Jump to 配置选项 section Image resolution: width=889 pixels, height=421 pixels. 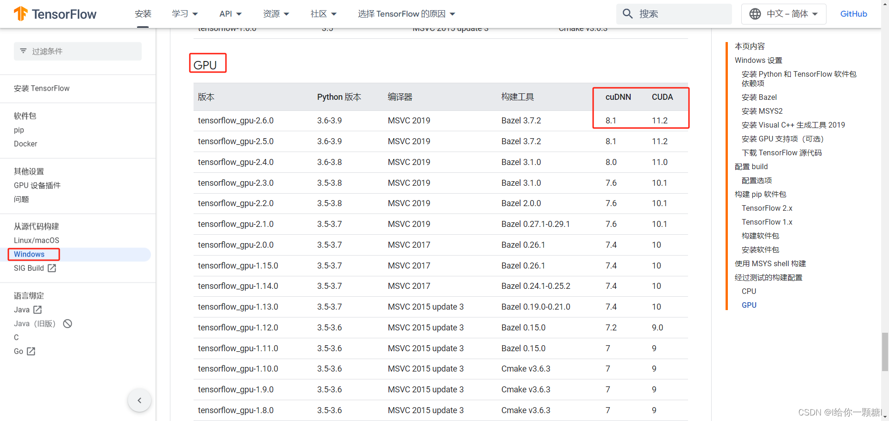(x=757, y=180)
